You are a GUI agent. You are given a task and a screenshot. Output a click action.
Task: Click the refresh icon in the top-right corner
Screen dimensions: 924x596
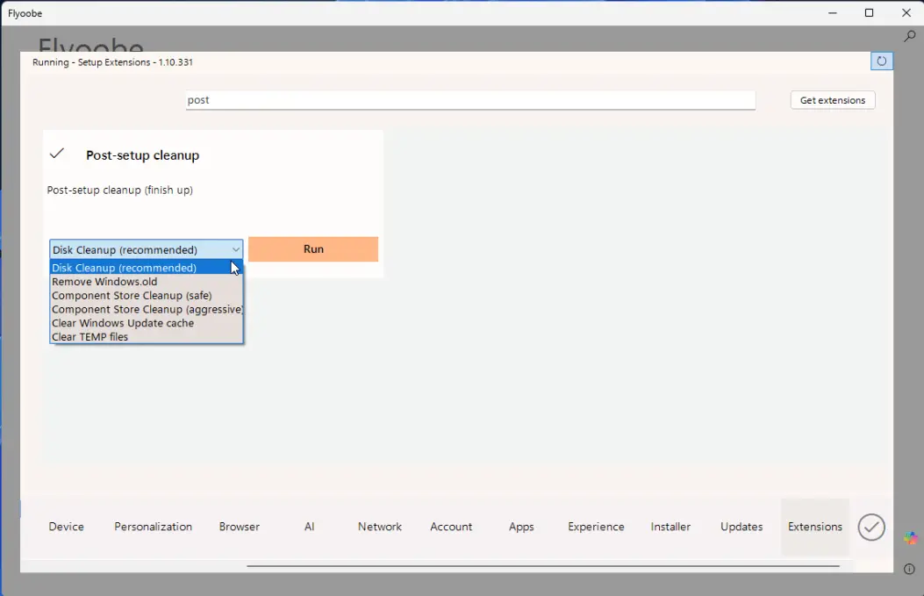882,61
